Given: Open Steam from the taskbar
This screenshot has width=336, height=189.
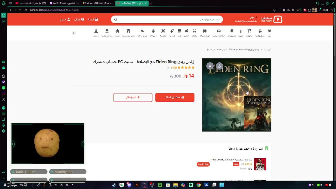Looking at the screenshot, I should point(114,185).
